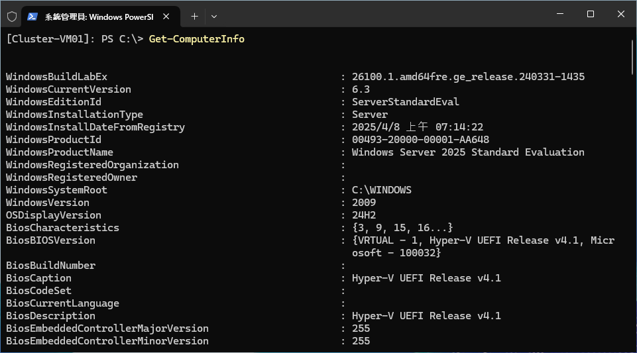The image size is (637, 353).
Task: Click the 24H2 OSDisplayVersion value
Action: (x=364, y=215)
